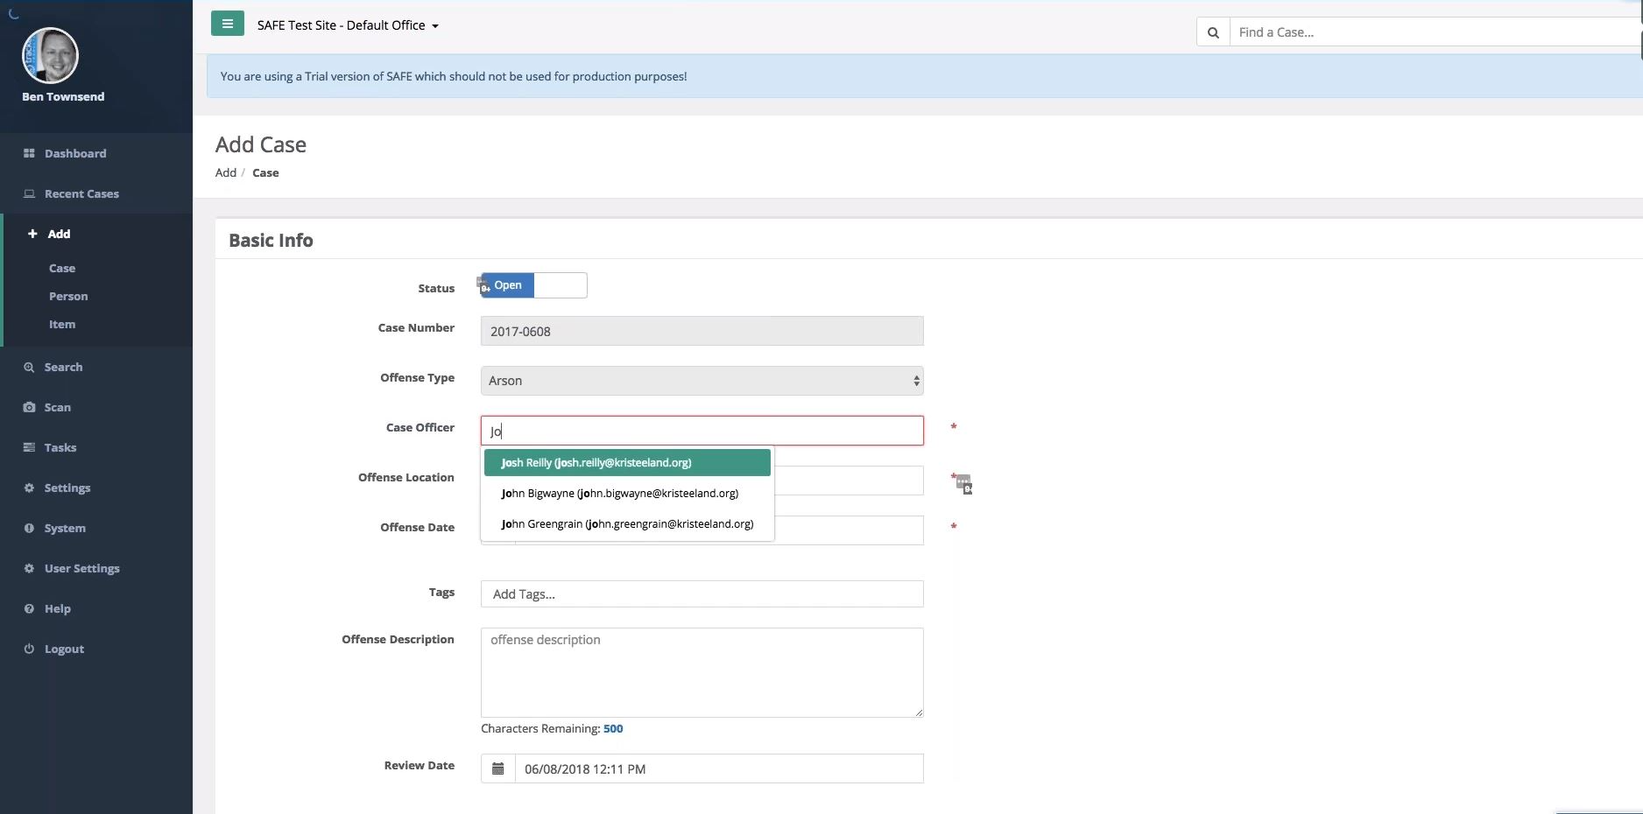Open the Person submenu item under Add

pos(68,296)
